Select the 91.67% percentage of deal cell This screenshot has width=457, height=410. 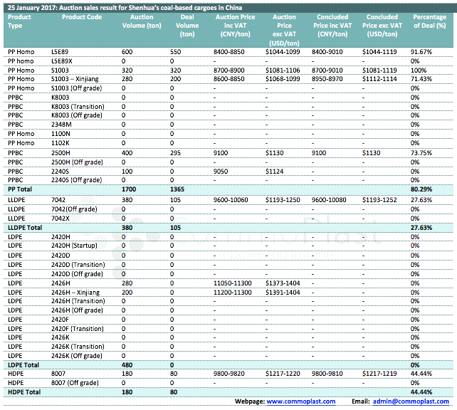tap(421, 52)
